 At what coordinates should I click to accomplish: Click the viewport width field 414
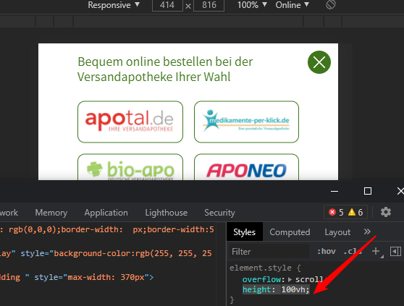point(167,5)
